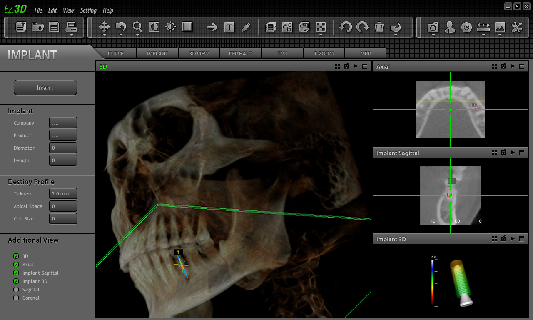Click the 'abc' label icon

(x=287, y=27)
